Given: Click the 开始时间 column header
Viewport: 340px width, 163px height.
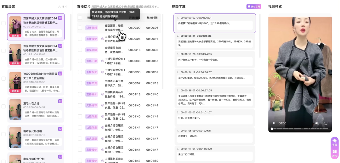Looking at the screenshot, I should [x=134, y=18].
